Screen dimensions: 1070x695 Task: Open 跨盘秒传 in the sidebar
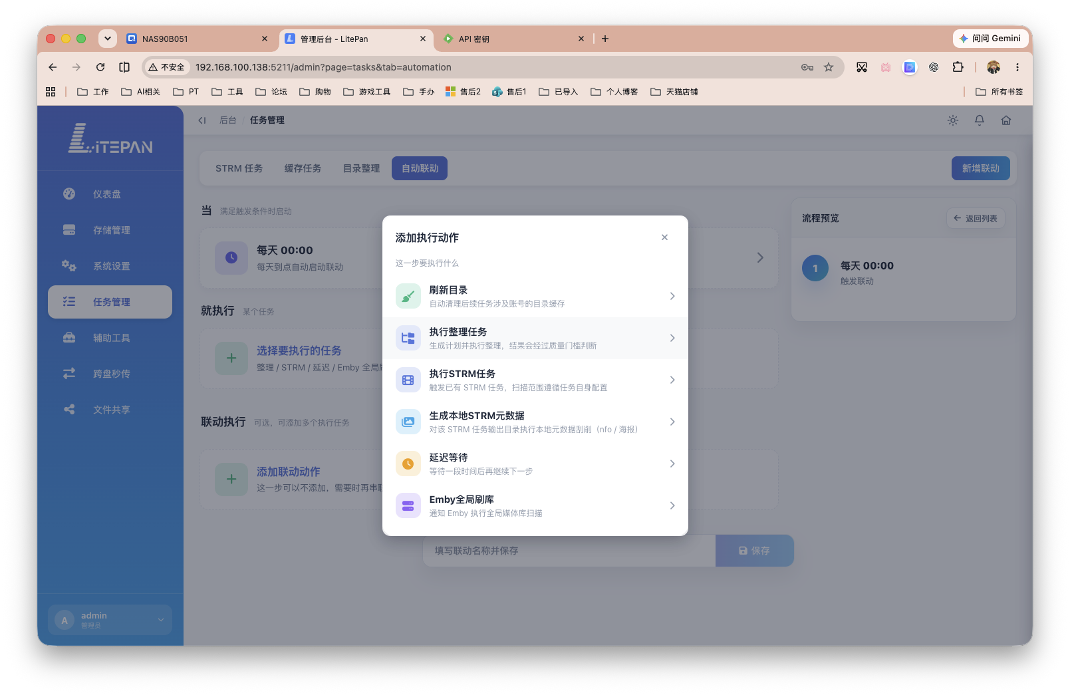pos(110,374)
